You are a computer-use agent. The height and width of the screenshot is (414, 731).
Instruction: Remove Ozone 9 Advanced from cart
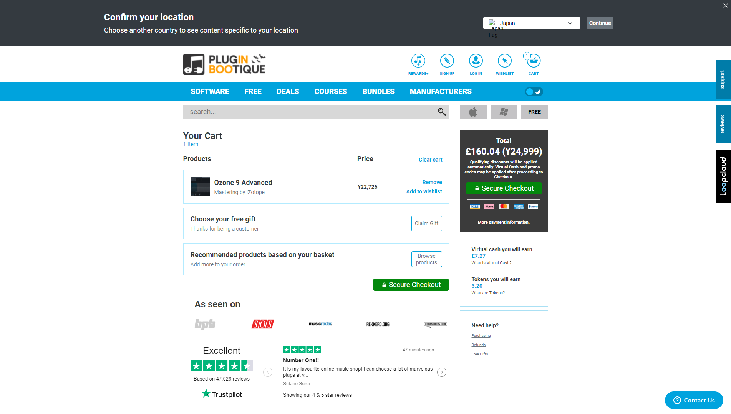click(432, 182)
